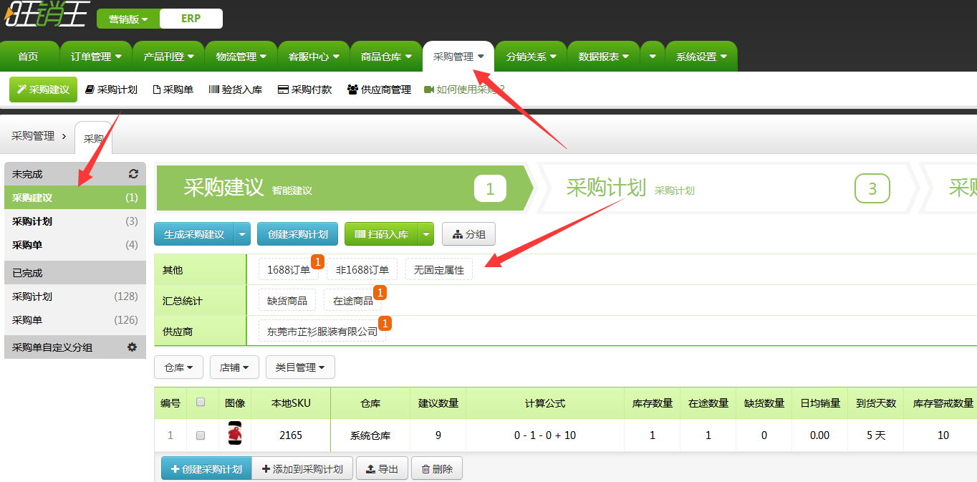Go to 供应商管理 in the sub toolbar
The width and height of the screenshot is (977, 482).
click(x=379, y=90)
